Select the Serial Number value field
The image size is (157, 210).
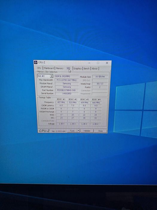[67, 94]
